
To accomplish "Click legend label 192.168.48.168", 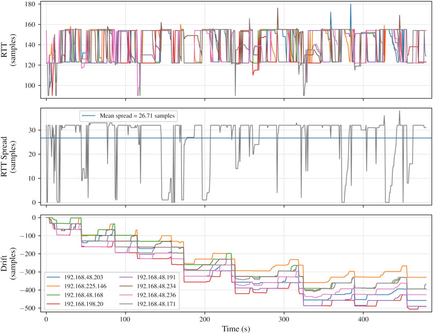I will (x=83, y=295).
